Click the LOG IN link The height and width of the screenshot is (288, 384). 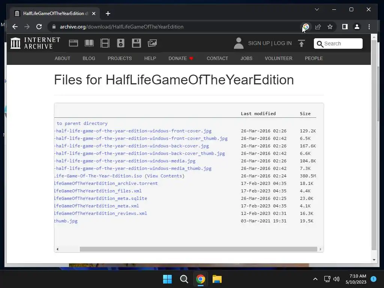(283, 43)
